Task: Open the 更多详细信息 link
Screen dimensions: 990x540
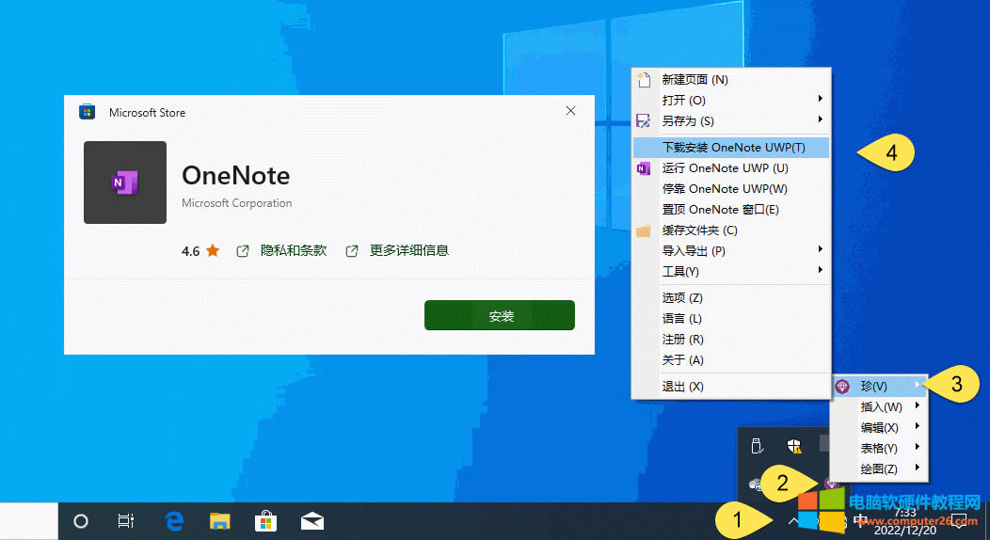Action: pos(408,250)
